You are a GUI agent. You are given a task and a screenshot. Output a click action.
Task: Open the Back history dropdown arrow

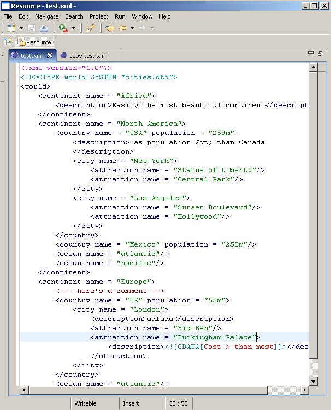(x=131, y=28)
